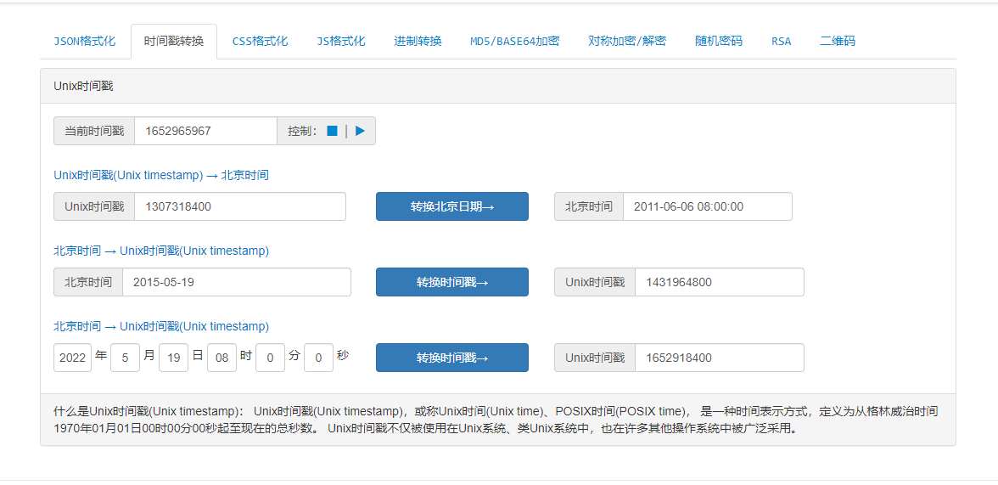
Task: Click the Unix时间戳 panel heading text
Action: tap(83, 86)
